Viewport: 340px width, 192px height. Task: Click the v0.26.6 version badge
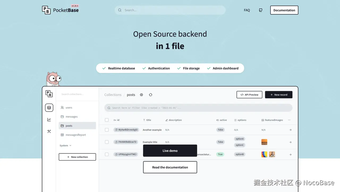coord(75,6)
